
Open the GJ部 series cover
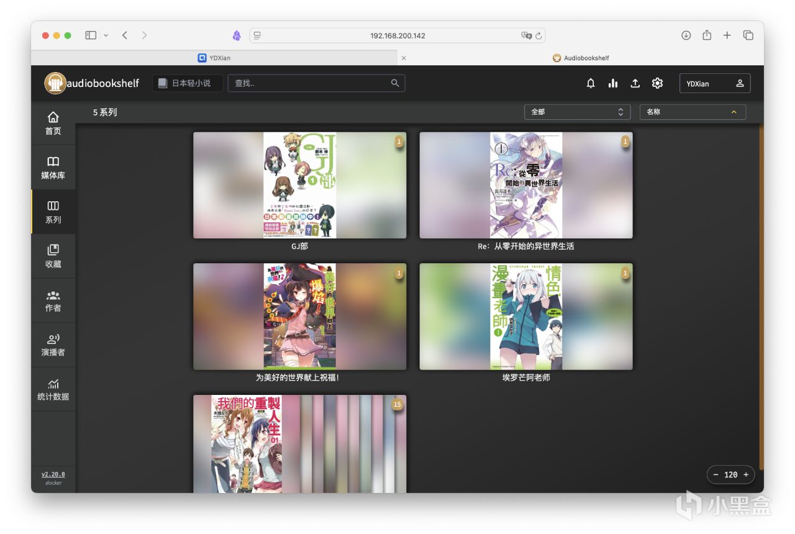(300, 185)
